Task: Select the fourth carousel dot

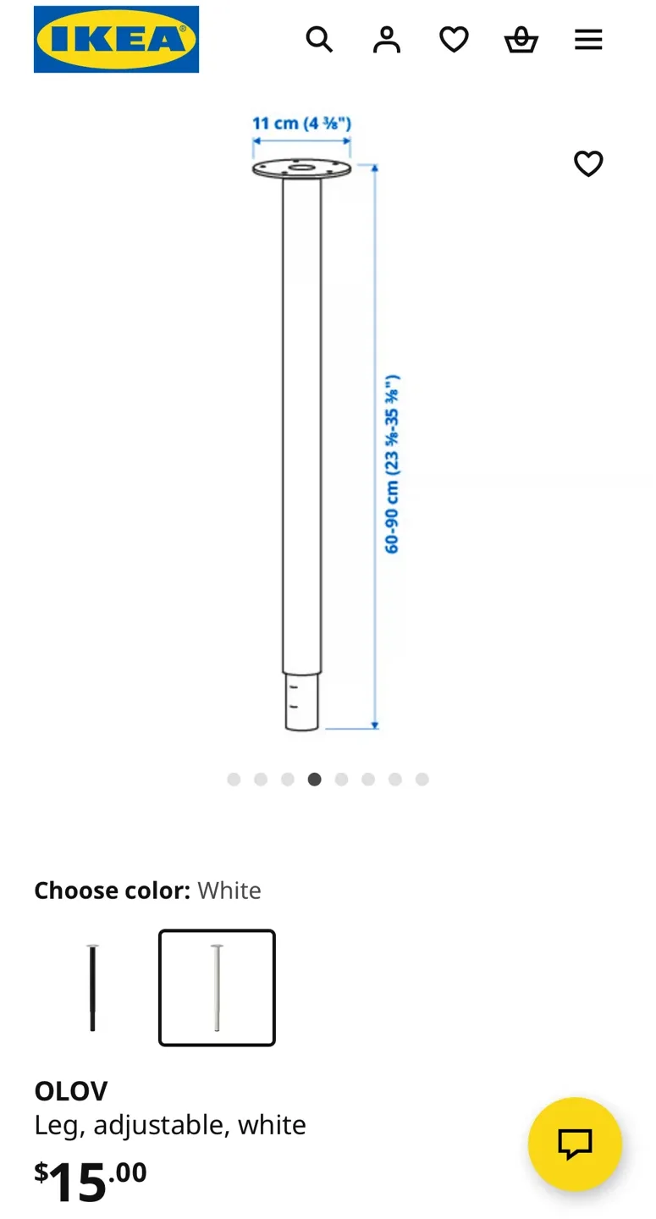Action: [x=314, y=779]
